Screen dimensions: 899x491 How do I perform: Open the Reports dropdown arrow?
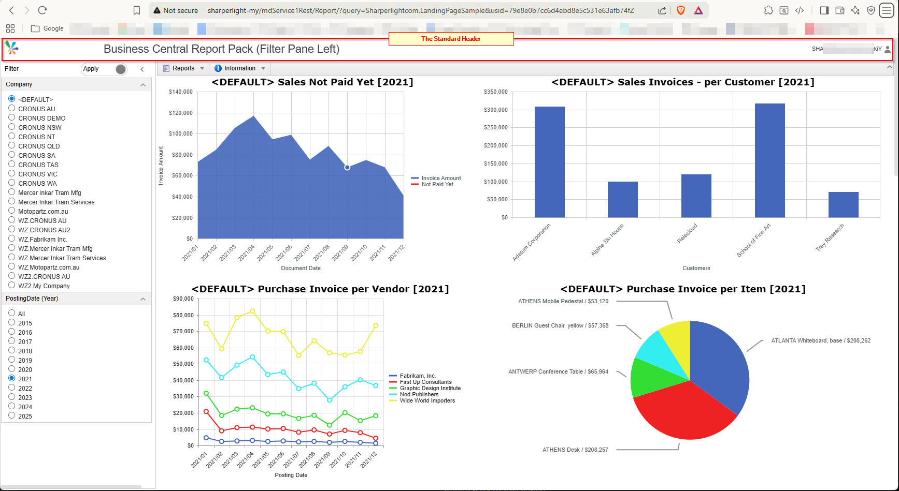click(202, 68)
